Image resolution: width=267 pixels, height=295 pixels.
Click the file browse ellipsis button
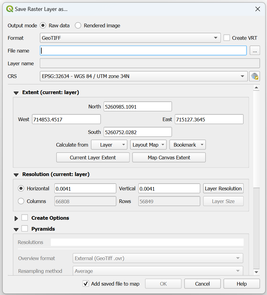pos(255,50)
